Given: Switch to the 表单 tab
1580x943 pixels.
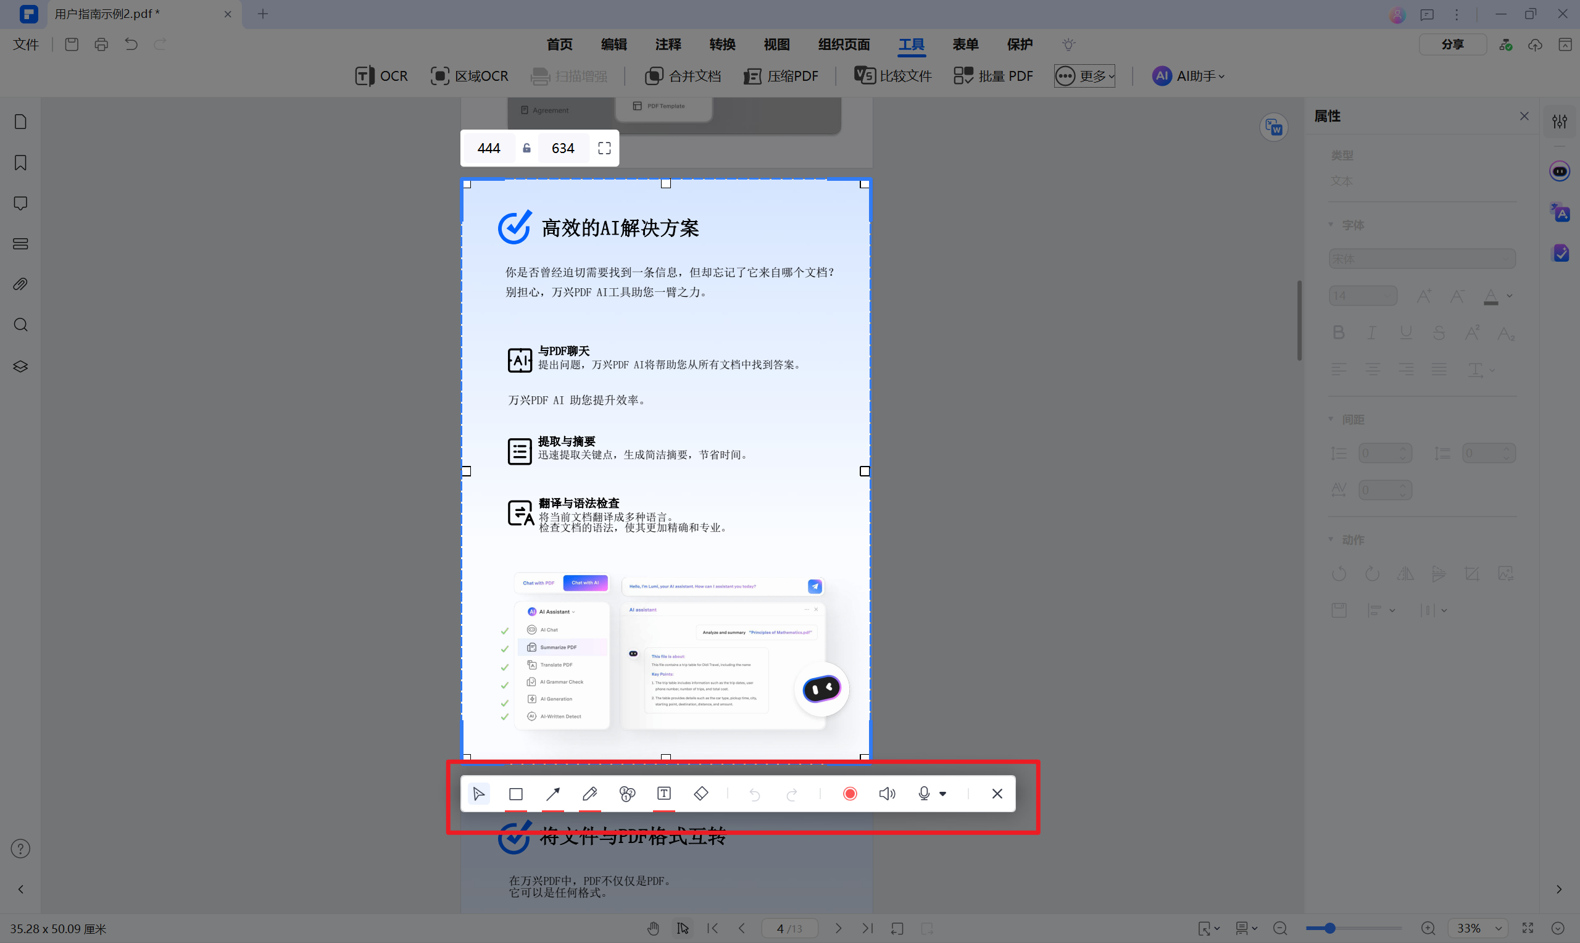Looking at the screenshot, I should tap(965, 44).
